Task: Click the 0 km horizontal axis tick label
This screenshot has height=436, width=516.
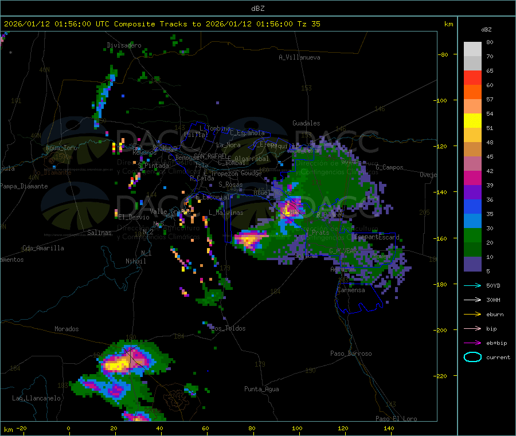Action: [x=68, y=428]
